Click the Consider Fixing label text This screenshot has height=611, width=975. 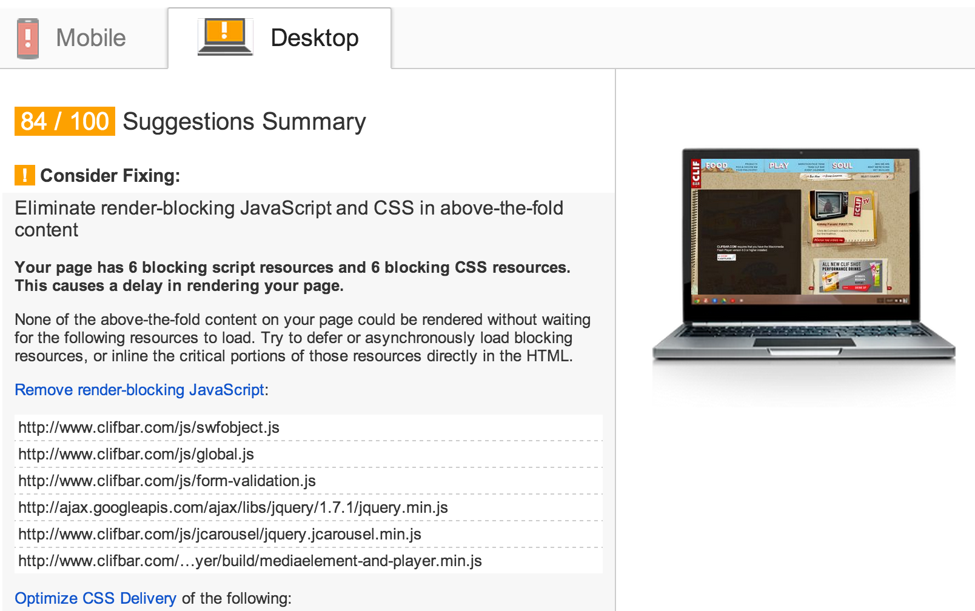tap(110, 176)
